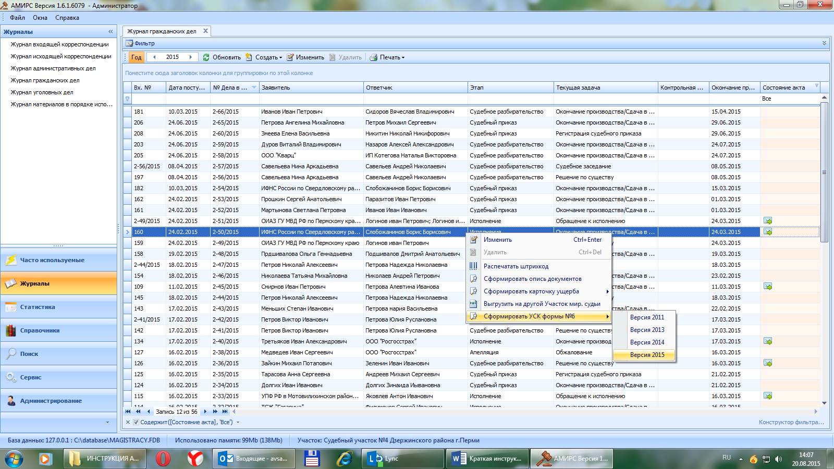Click barcode icon beside Распечатать штрихкод
The height and width of the screenshot is (469, 834).
pyautogui.click(x=473, y=266)
